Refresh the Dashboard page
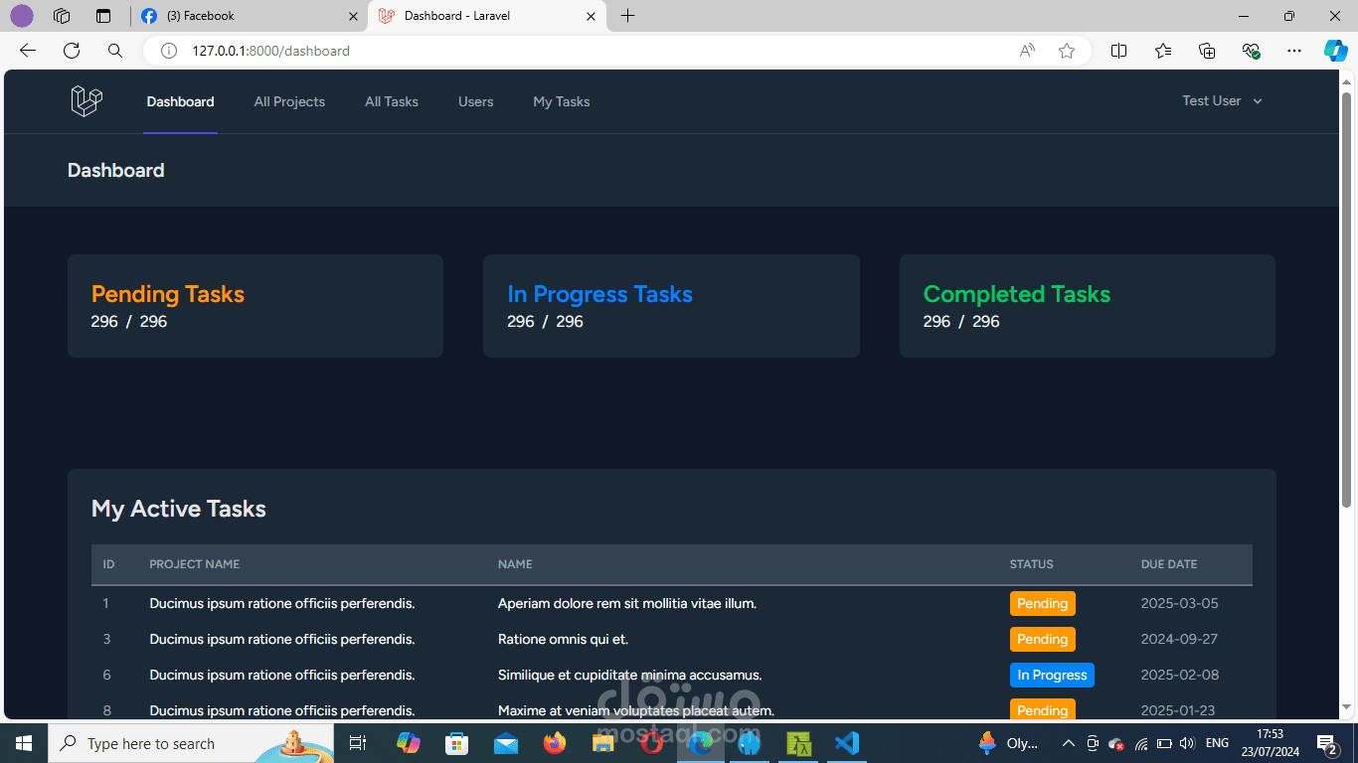 click(71, 51)
